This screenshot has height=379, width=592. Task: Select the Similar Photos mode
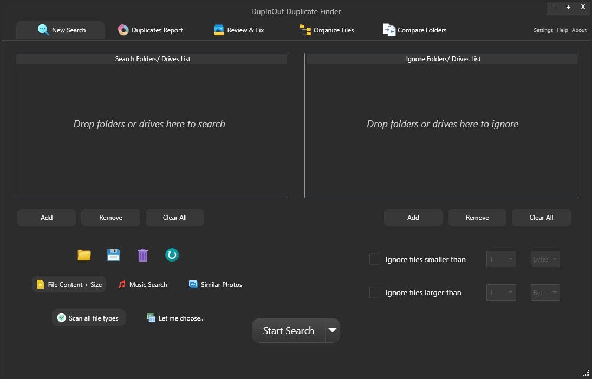point(215,284)
